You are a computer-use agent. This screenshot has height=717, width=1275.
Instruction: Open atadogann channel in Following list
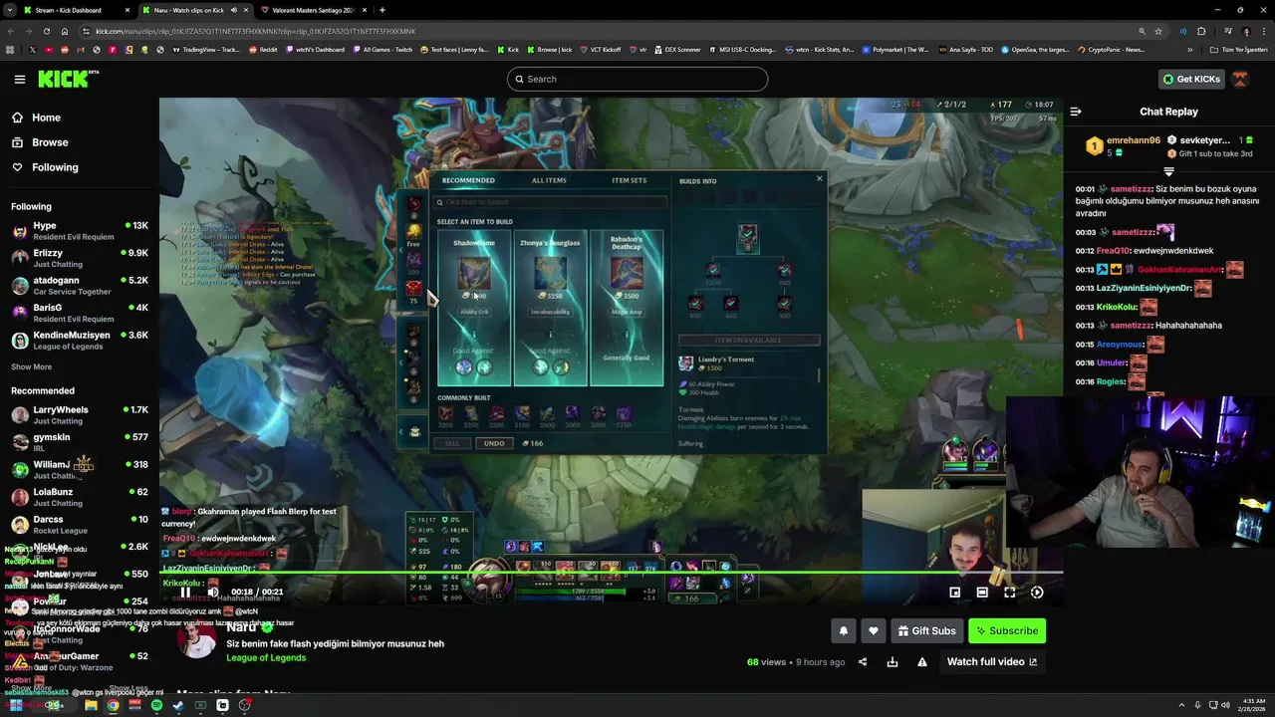(80, 286)
